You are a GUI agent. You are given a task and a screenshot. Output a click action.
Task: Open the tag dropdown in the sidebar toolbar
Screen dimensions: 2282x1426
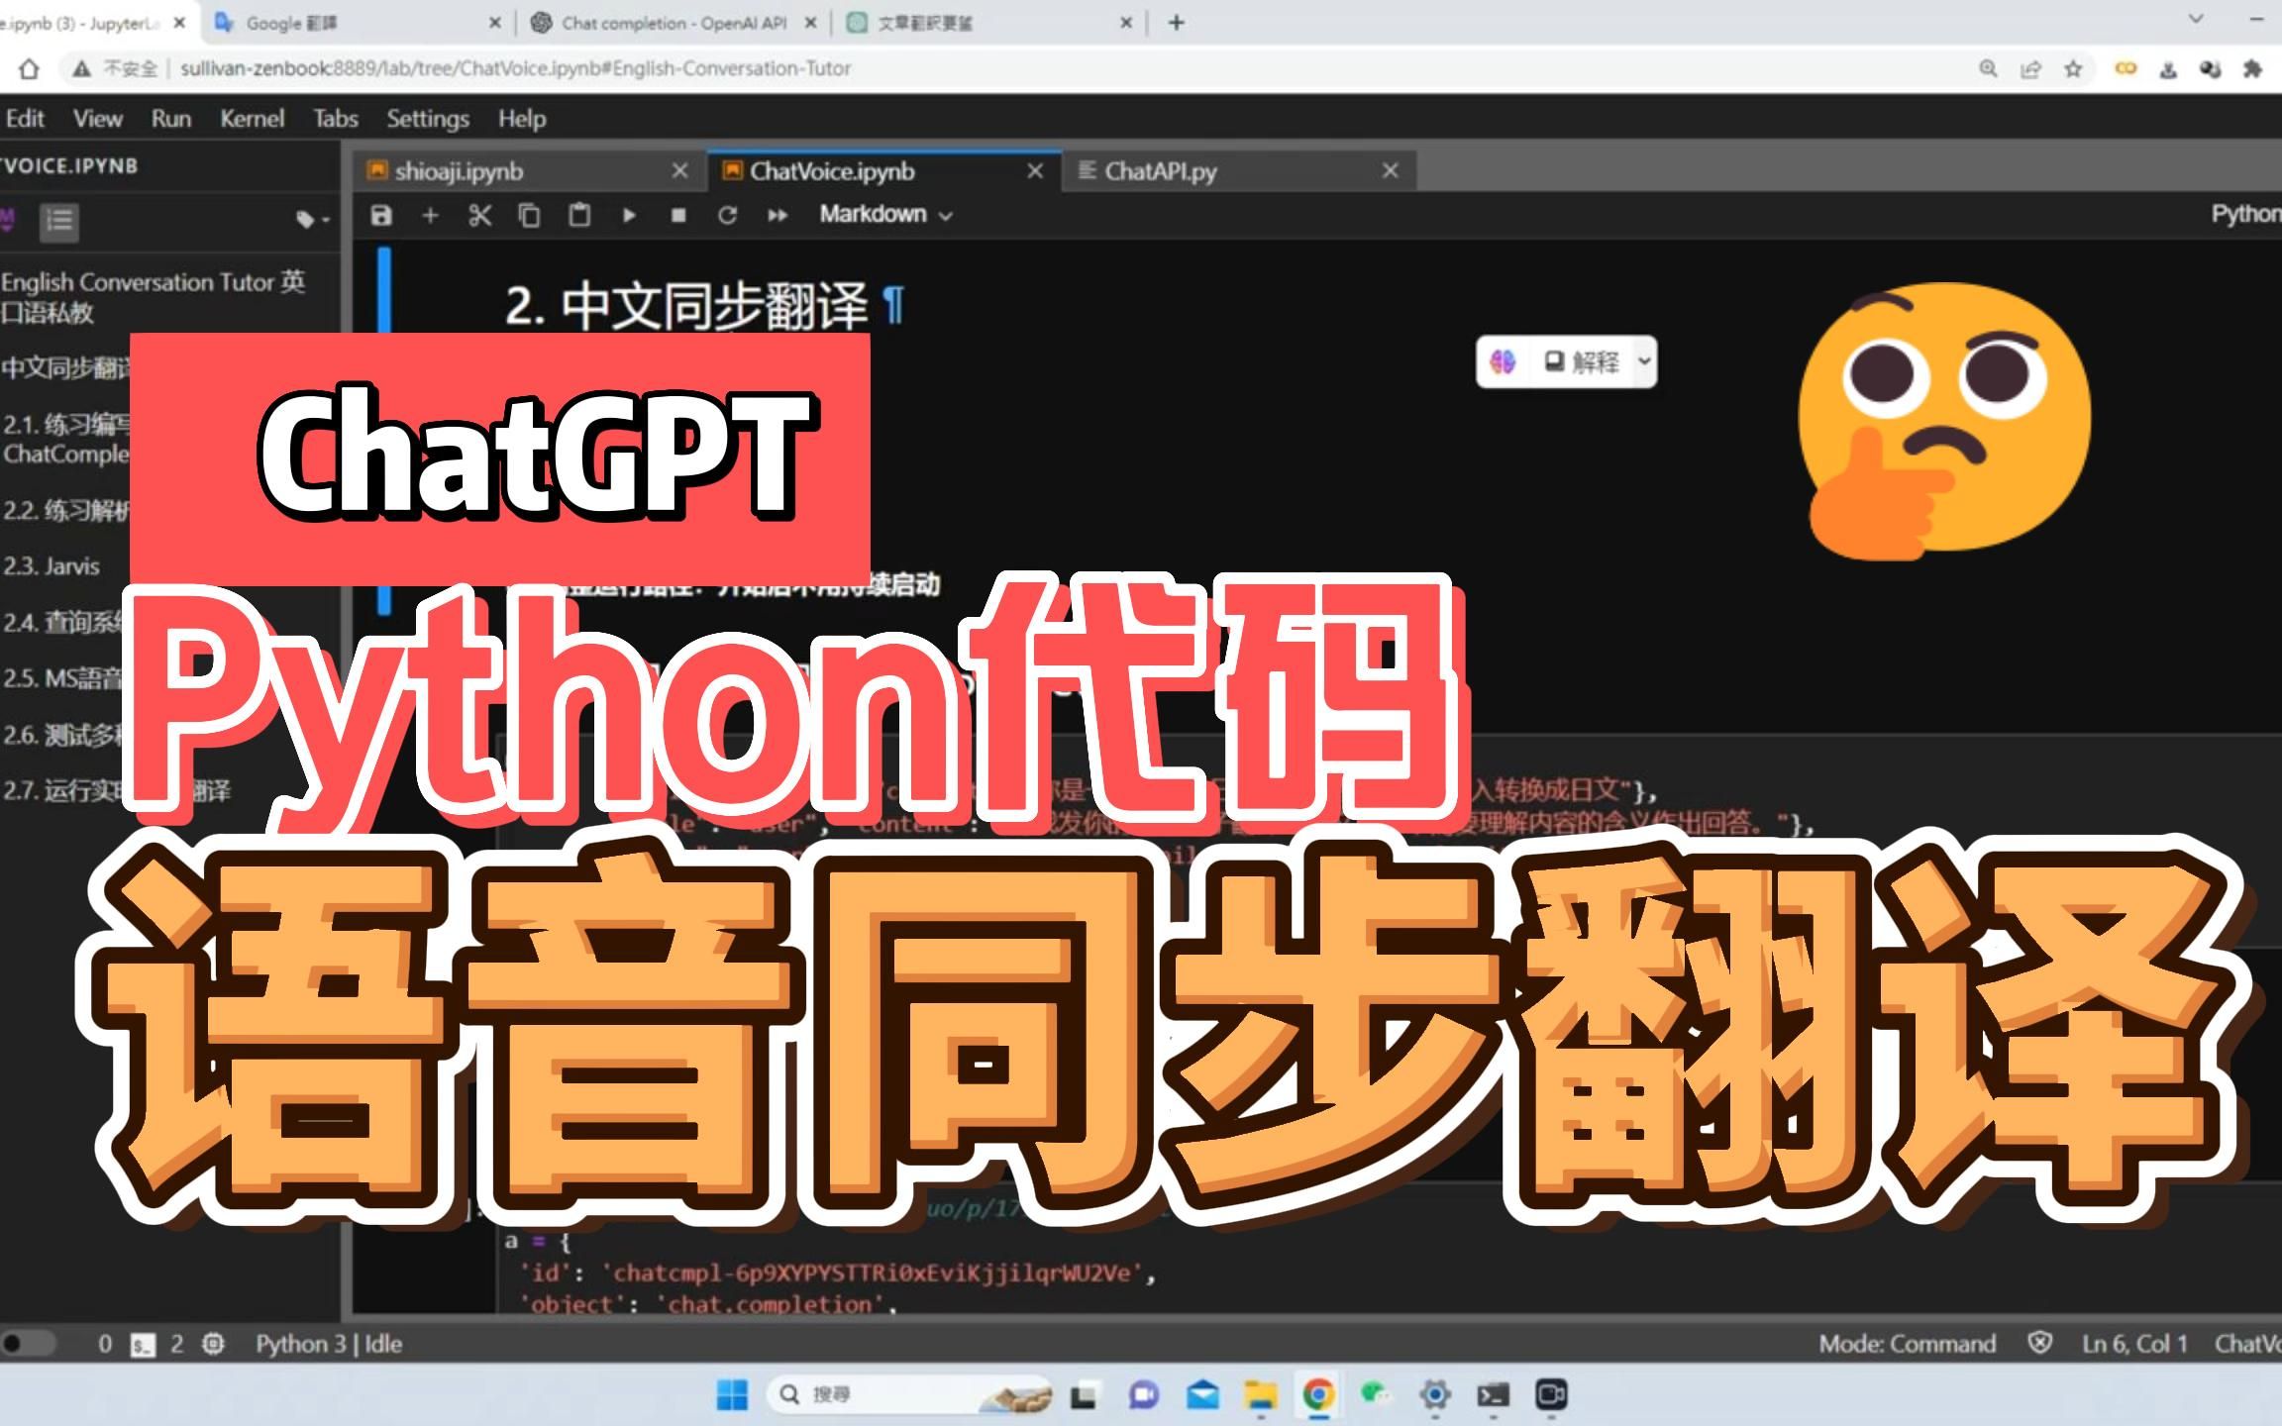[312, 220]
